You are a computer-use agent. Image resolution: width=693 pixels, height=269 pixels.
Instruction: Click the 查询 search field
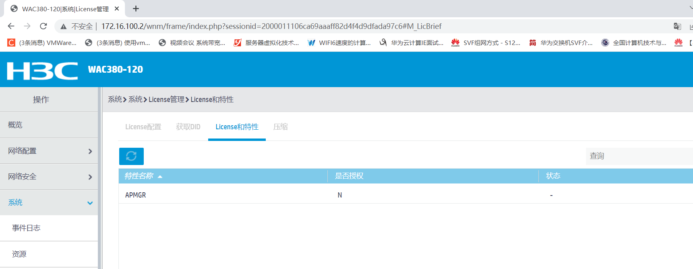(639, 156)
